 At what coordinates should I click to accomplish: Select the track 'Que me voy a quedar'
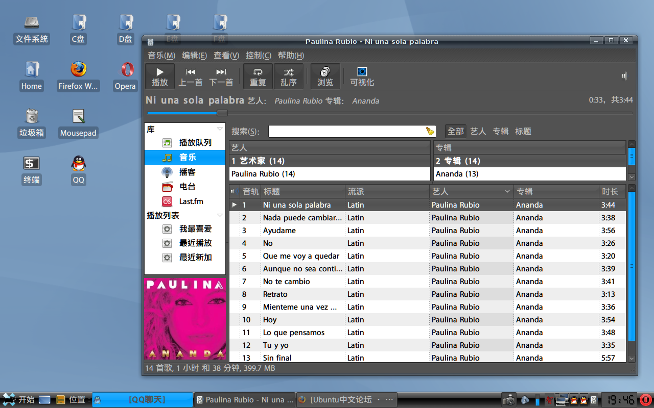(428, 256)
